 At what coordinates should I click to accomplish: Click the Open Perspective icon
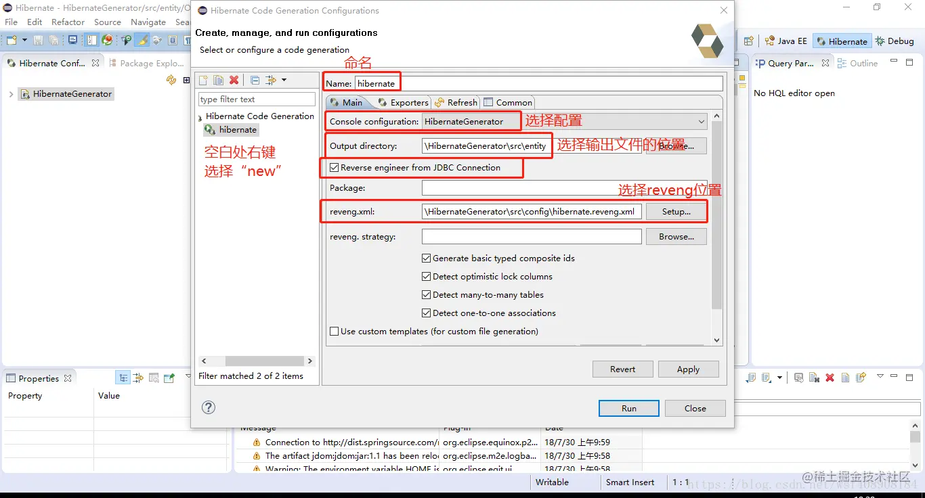(749, 41)
